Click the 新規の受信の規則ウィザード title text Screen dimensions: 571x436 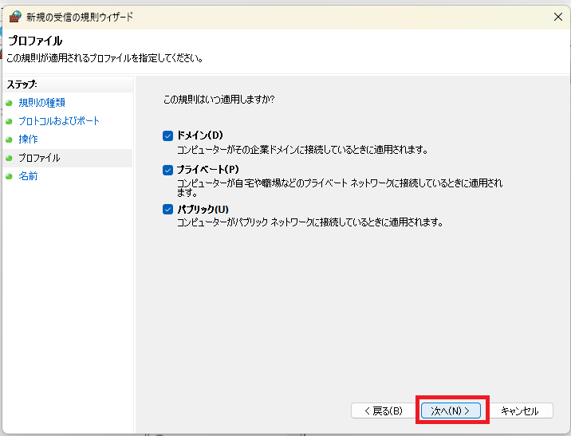(x=80, y=17)
